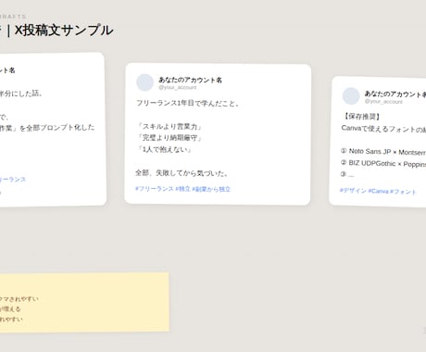Select the が増える line on the yellow note
This screenshot has width=426, height=352.
point(10,308)
